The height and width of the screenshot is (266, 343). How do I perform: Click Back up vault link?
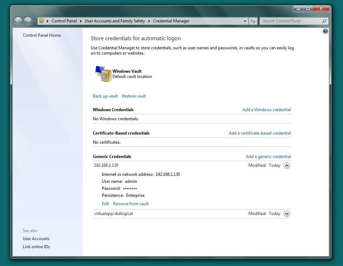coord(105,96)
